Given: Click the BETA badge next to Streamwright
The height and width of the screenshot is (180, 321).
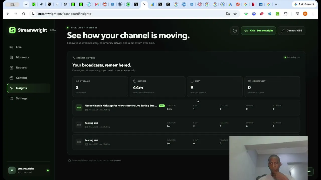Looking at the screenshot, I should pyautogui.click(x=53, y=30).
